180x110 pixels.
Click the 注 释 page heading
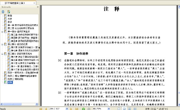(112, 9)
